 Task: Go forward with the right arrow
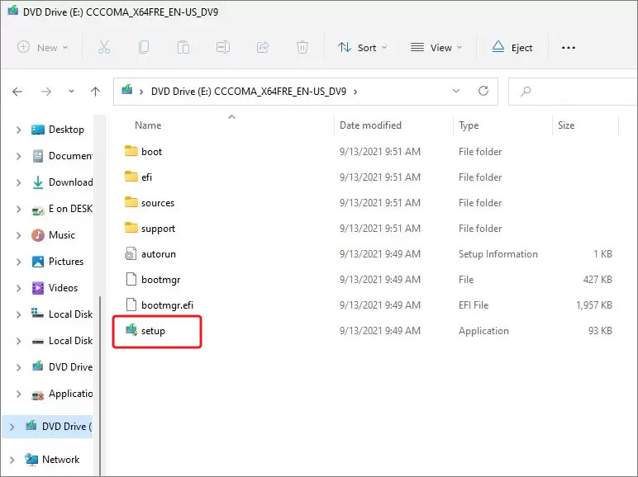pos(46,92)
